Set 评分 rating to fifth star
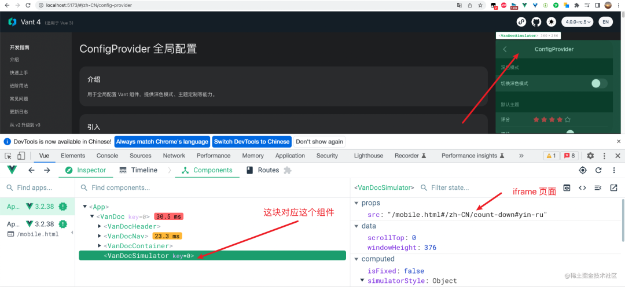Image resolution: width=625 pixels, height=287 pixels. [x=568, y=119]
